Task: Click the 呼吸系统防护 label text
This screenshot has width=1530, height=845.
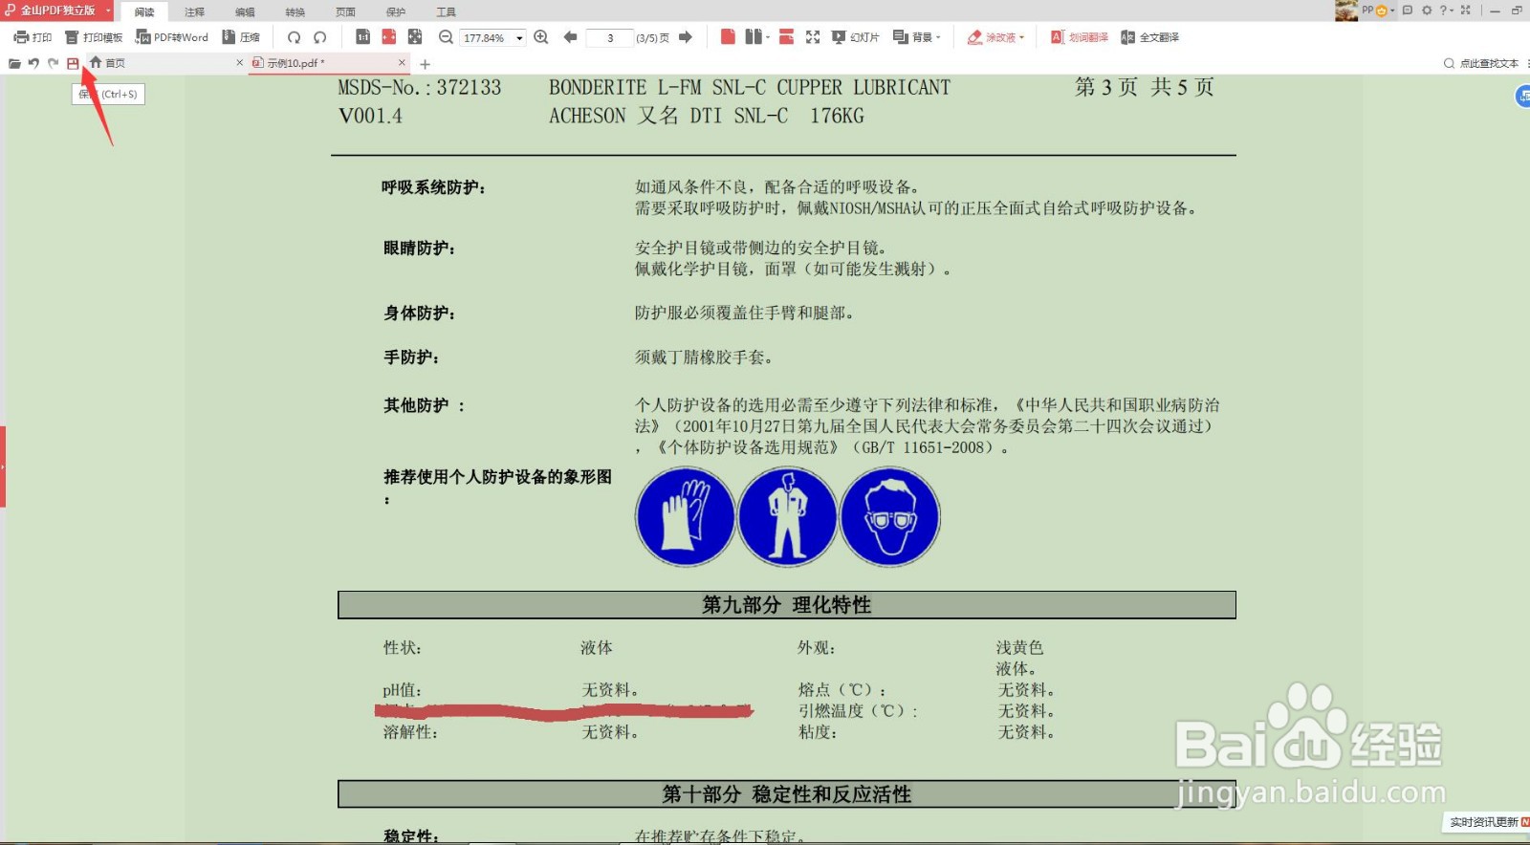Action: [x=433, y=187]
